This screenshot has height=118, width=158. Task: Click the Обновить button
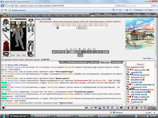140,64
